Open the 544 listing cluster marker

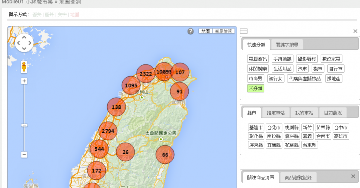point(99,149)
